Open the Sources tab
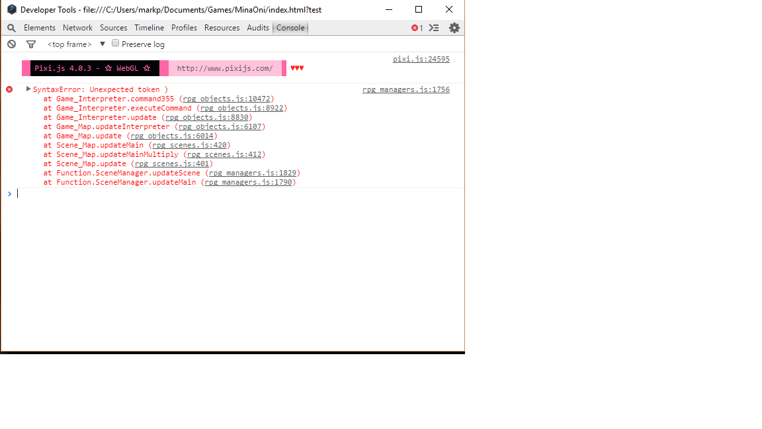The width and height of the screenshot is (762, 429). (x=113, y=28)
